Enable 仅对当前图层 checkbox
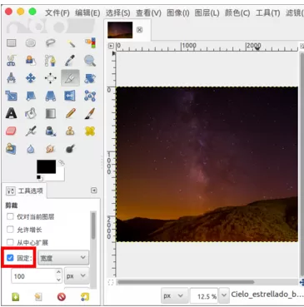Image resolution: width=304 pixels, height=307 pixels. (x=10, y=216)
